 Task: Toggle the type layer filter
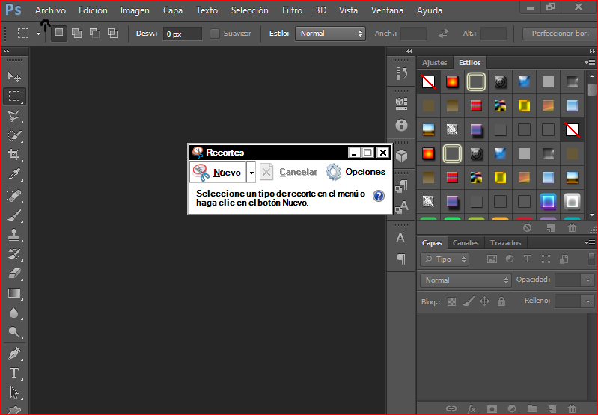click(x=528, y=259)
